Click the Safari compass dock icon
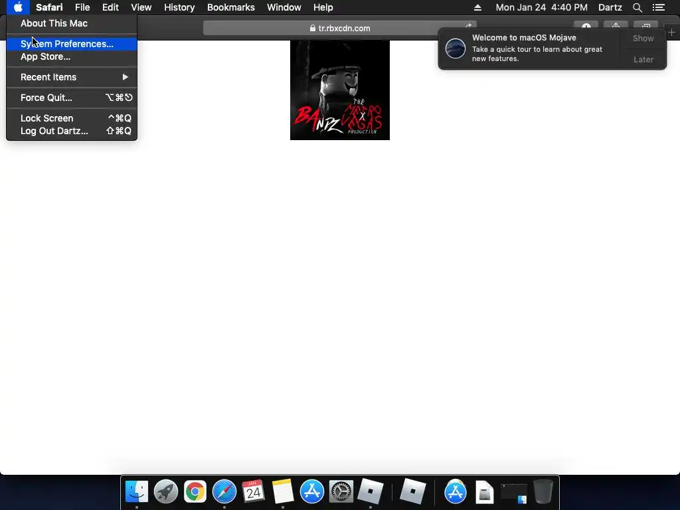The image size is (680, 510). [x=224, y=492]
